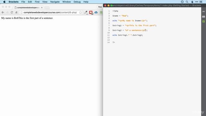Click the closing ?> tag on line 14
Viewport: 206px width, 116px height.
pyautogui.click(x=114, y=42)
